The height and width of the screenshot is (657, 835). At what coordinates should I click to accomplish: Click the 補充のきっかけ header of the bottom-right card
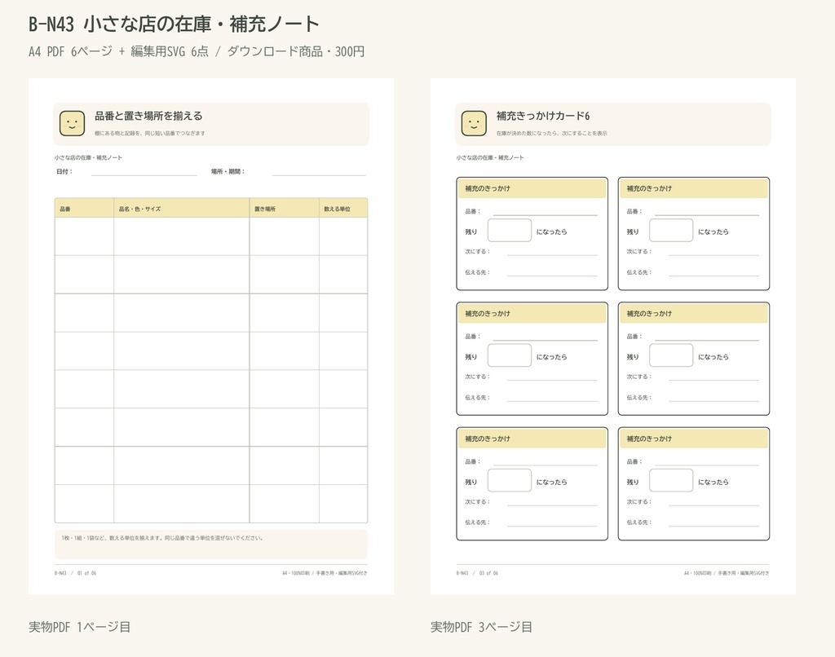[694, 439]
